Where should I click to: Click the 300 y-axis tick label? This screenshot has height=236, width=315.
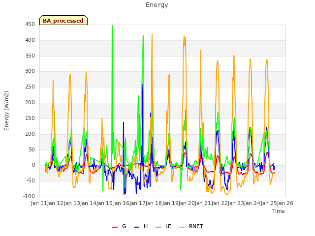[30, 71]
